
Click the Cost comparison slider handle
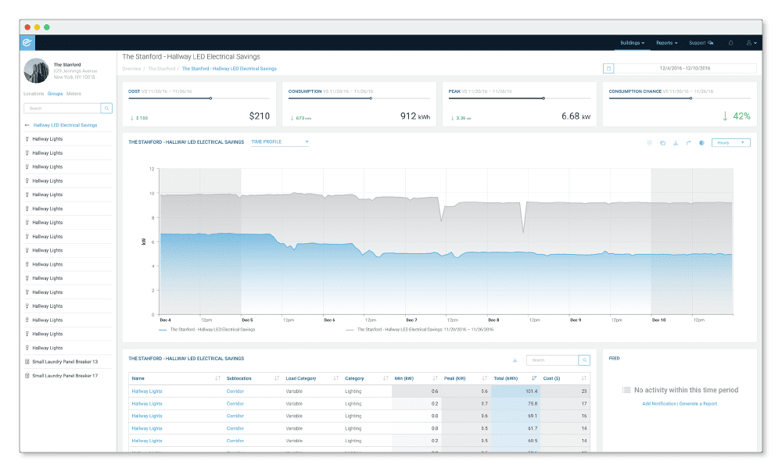[x=210, y=98]
